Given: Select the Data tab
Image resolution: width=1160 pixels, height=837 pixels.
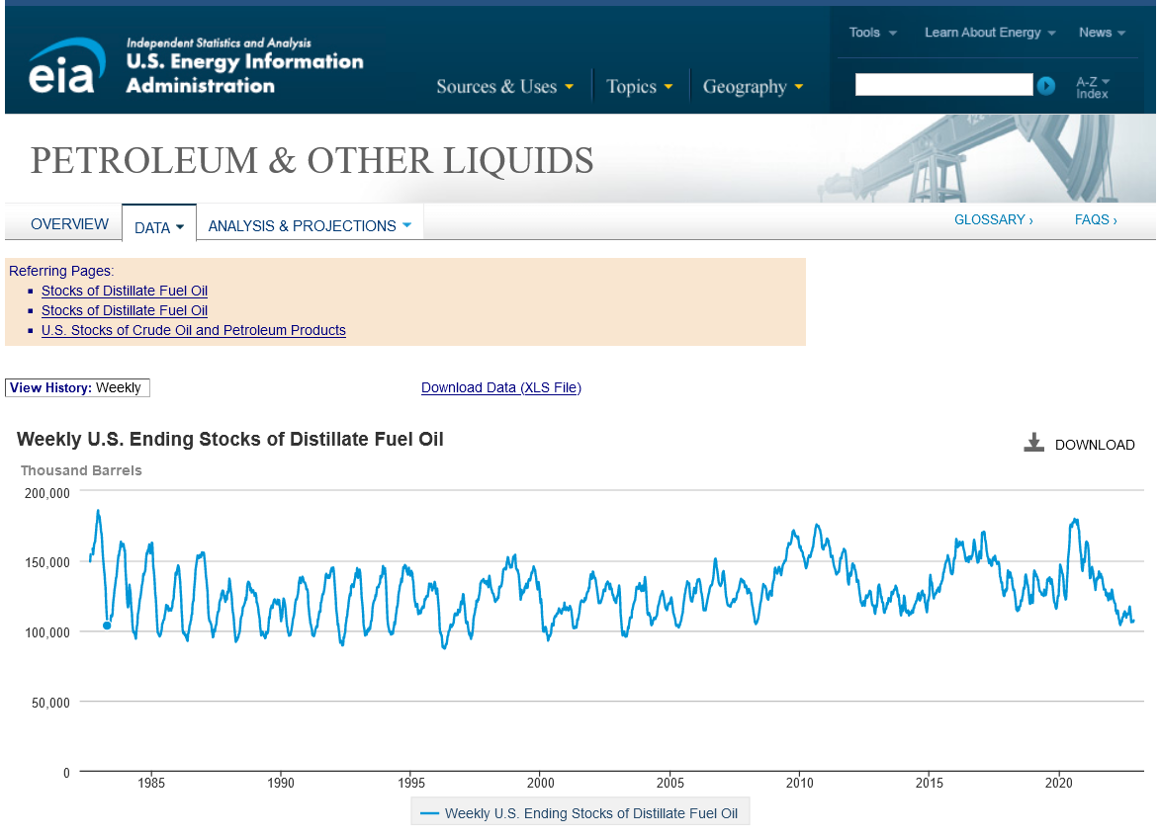Looking at the screenshot, I should (158, 227).
